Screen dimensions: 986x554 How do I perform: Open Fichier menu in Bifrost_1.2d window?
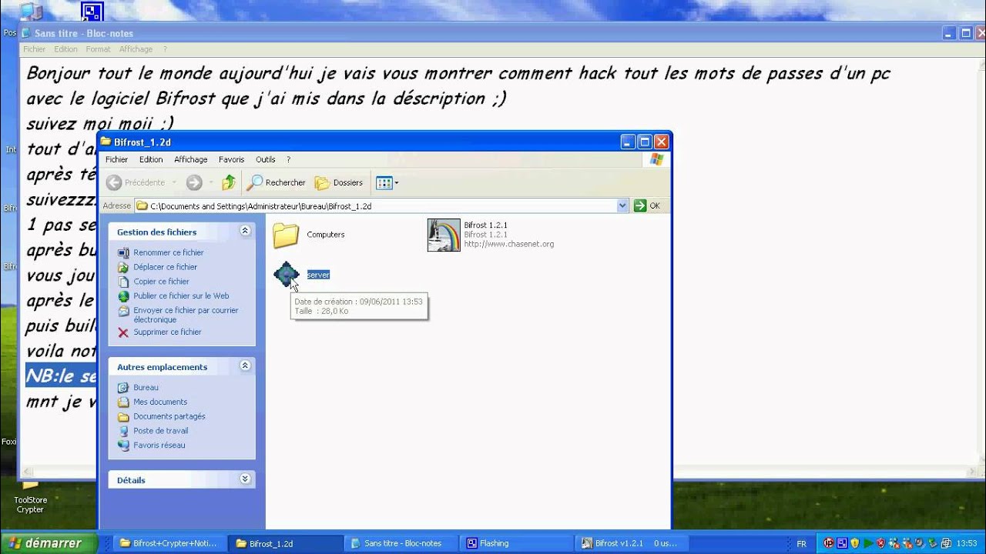click(x=116, y=159)
